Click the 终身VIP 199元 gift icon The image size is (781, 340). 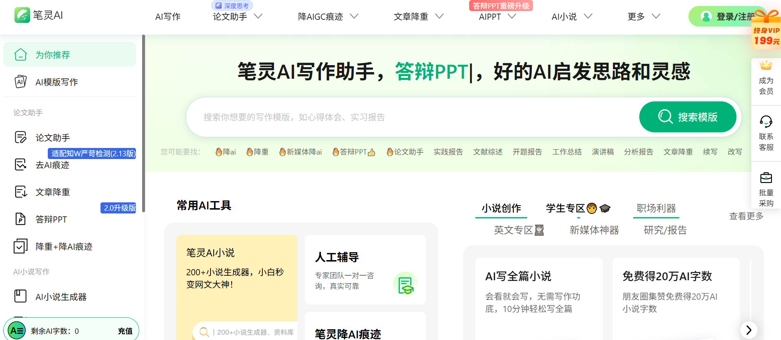767,29
